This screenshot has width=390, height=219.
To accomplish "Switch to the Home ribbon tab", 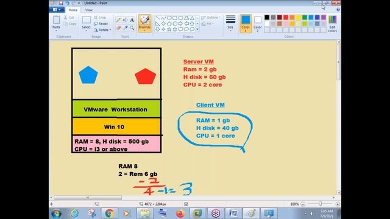I will click(x=73, y=10).
